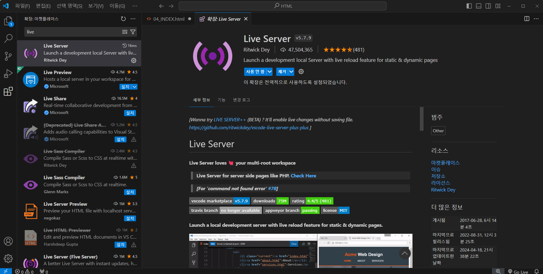Switch to the 변경 로그 tab
Image resolution: width=543 pixels, height=274 pixels.
(241, 100)
